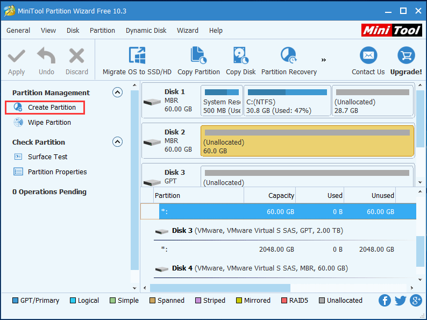Click the Surface Test icon
Screen dimensions: 427x320
click(18, 157)
